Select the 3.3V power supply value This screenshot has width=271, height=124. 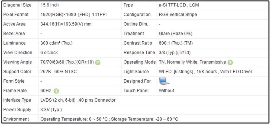[x=51, y=110]
